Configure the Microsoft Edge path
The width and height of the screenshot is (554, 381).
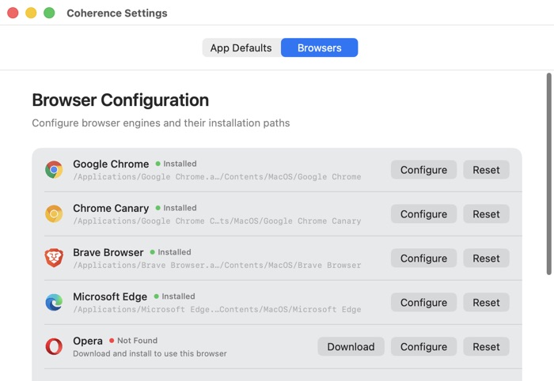coord(423,302)
